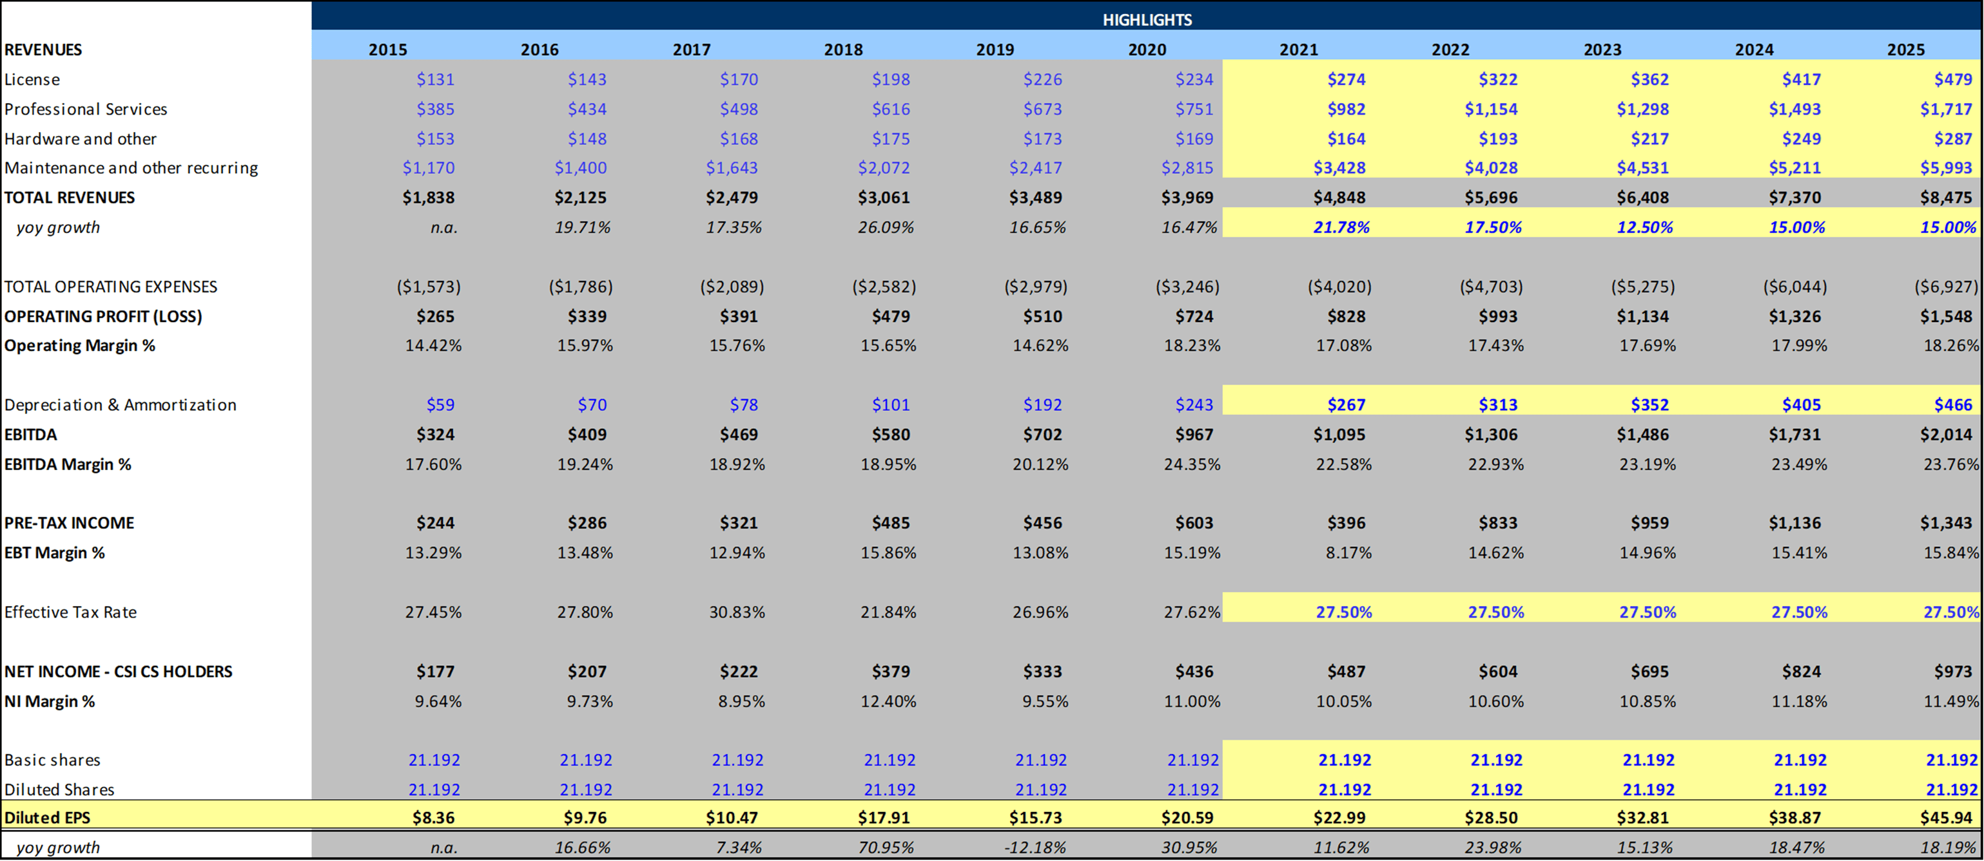Image resolution: width=1984 pixels, height=861 pixels.
Task: Click the Effective Tax Rate label
Action: coord(71,612)
